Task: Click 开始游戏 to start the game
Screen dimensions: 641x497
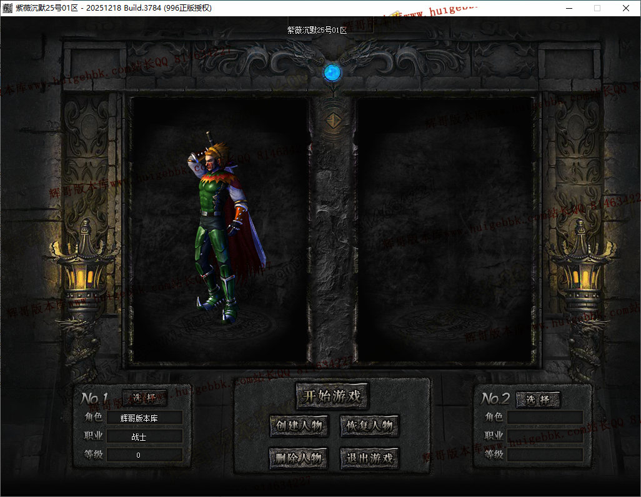Action: tap(332, 396)
